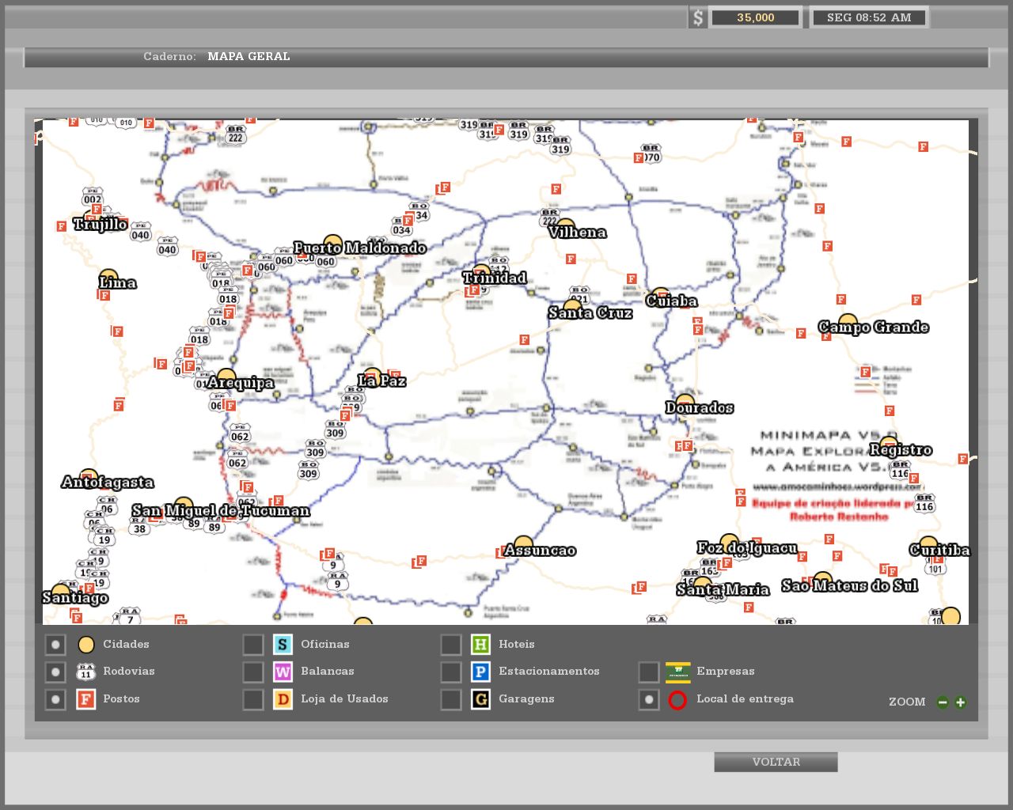Enable the Oficinas checkbox

(x=253, y=645)
